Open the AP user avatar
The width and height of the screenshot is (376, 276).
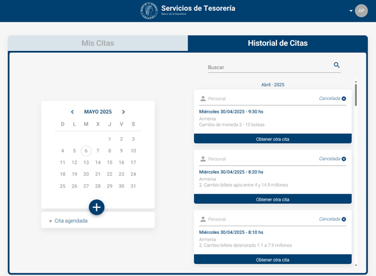pos(361,11)
